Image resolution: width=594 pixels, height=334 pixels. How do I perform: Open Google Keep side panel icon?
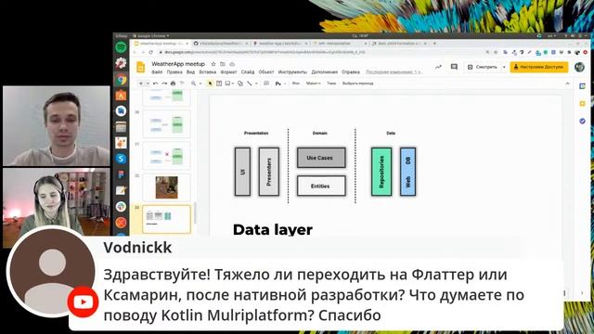pyautogui.click(x=582, y=103)
